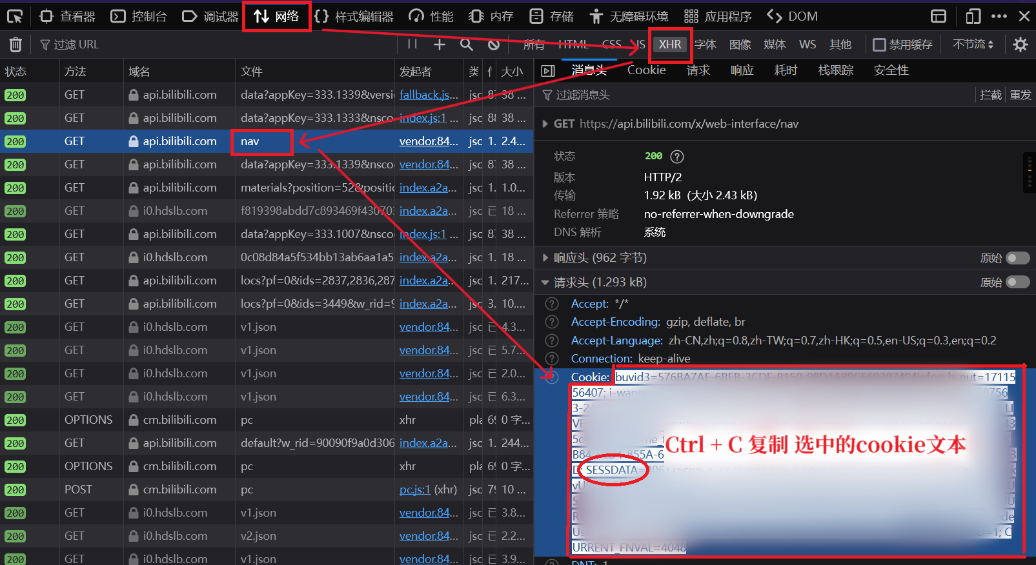Screen dimensions: 1036x565
Task: Filter requests by HTML type
Action: point(573,45)
